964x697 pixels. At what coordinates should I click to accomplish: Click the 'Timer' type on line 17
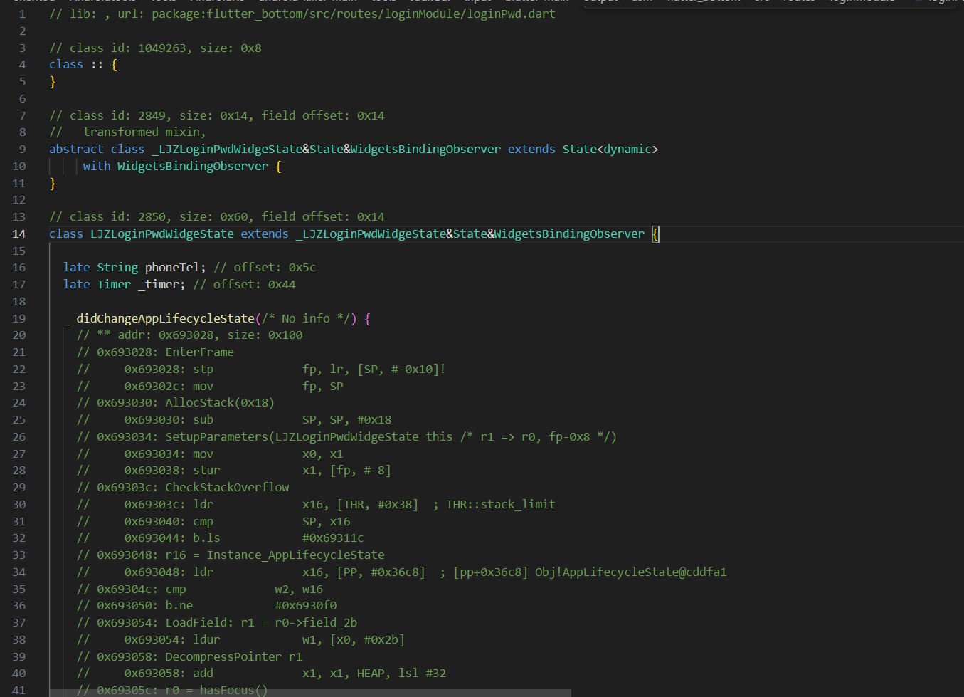pyautogui.click(x=114, y=284)
